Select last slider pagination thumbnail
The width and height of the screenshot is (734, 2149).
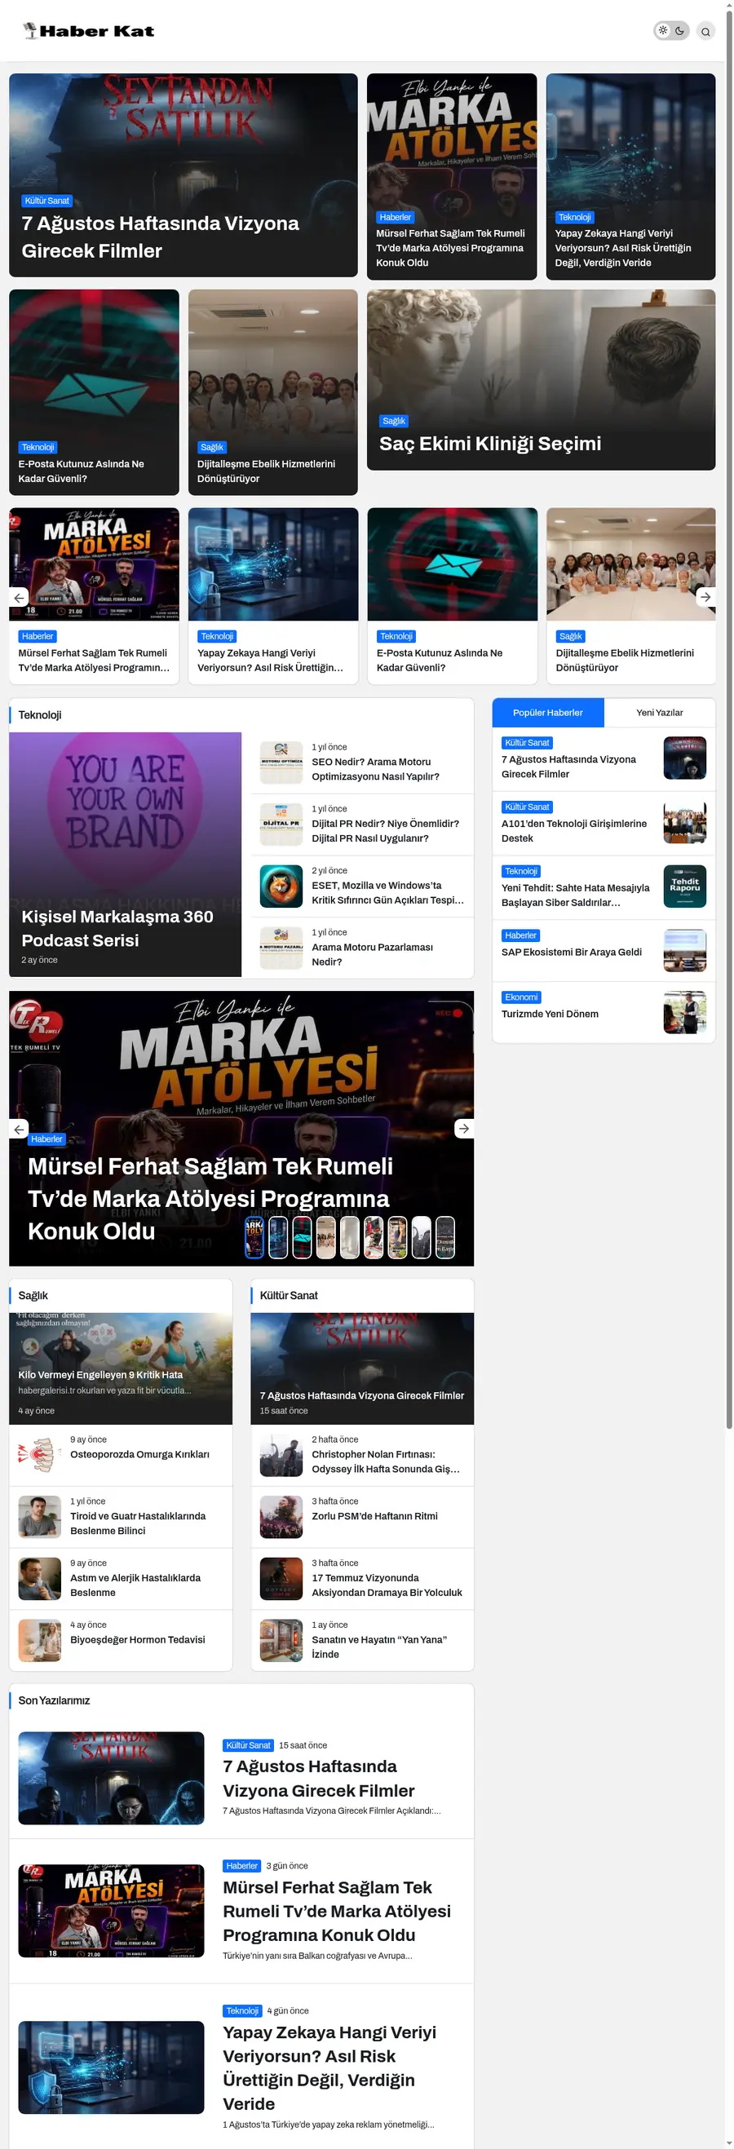[445, 1237]
